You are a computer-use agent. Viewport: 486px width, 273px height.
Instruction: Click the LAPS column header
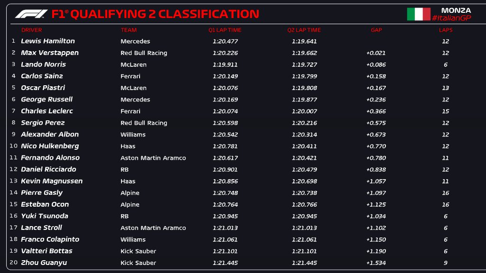446,30
